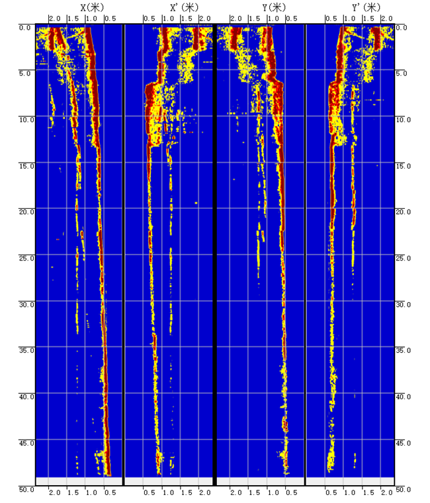Pick right depth axis label 45.0
This screenshot has height=503, width=430.
(403, 443)
